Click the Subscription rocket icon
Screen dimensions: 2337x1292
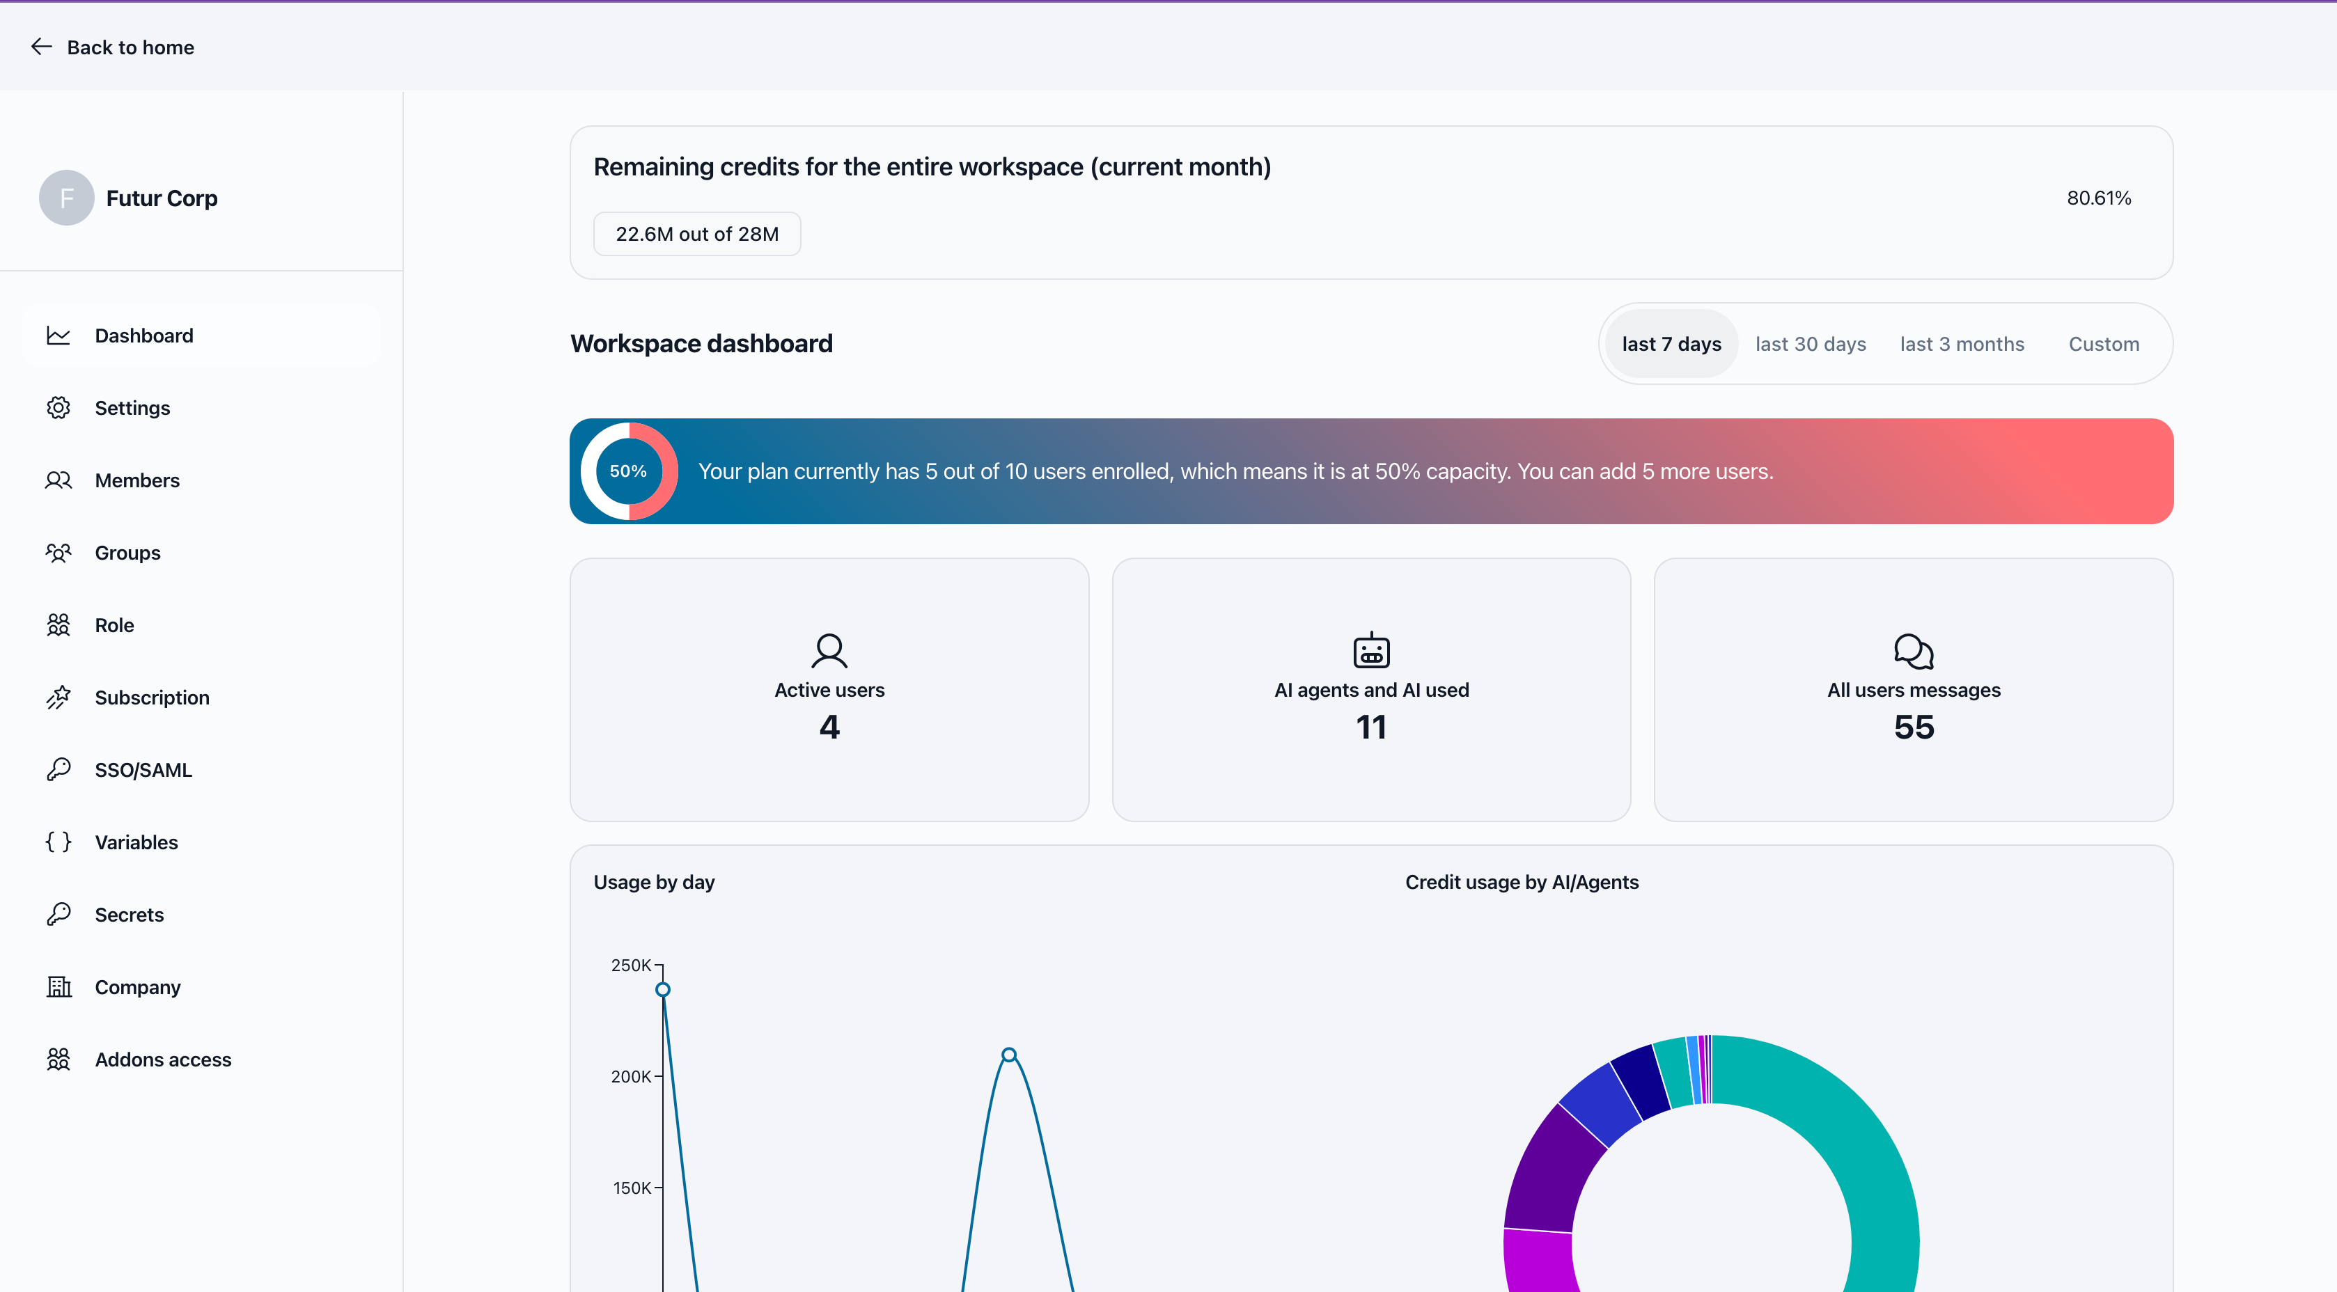pos(58,698)
